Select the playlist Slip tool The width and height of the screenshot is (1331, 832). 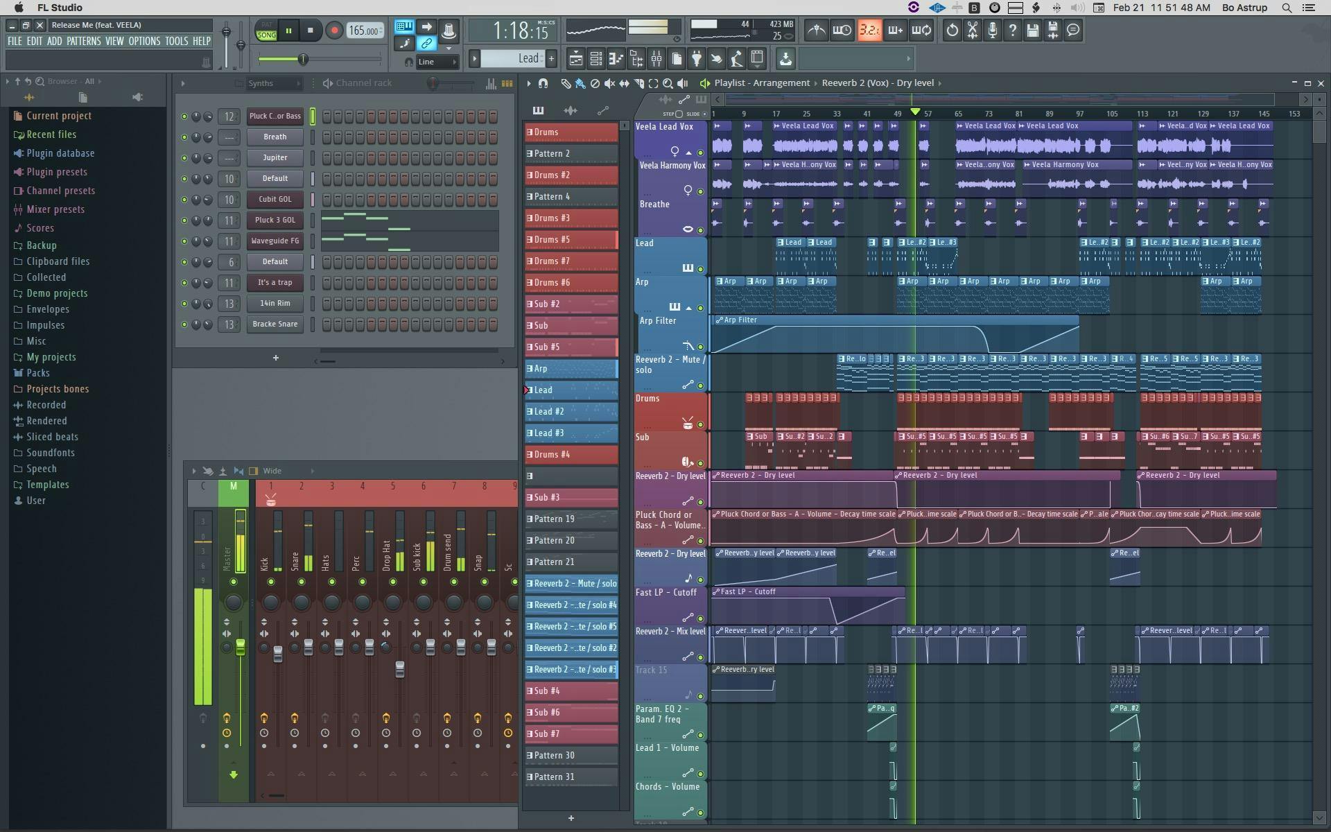tap(624, 83)
